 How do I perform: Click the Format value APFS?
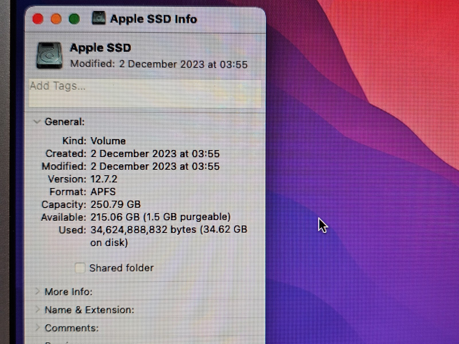pyautogui.click(x=103, y=191)
